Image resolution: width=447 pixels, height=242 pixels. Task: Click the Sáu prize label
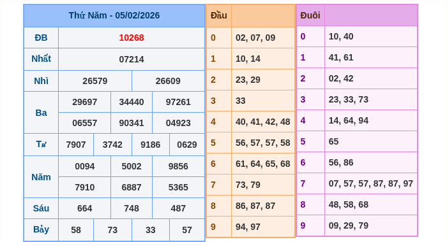[x=41, y=208]
